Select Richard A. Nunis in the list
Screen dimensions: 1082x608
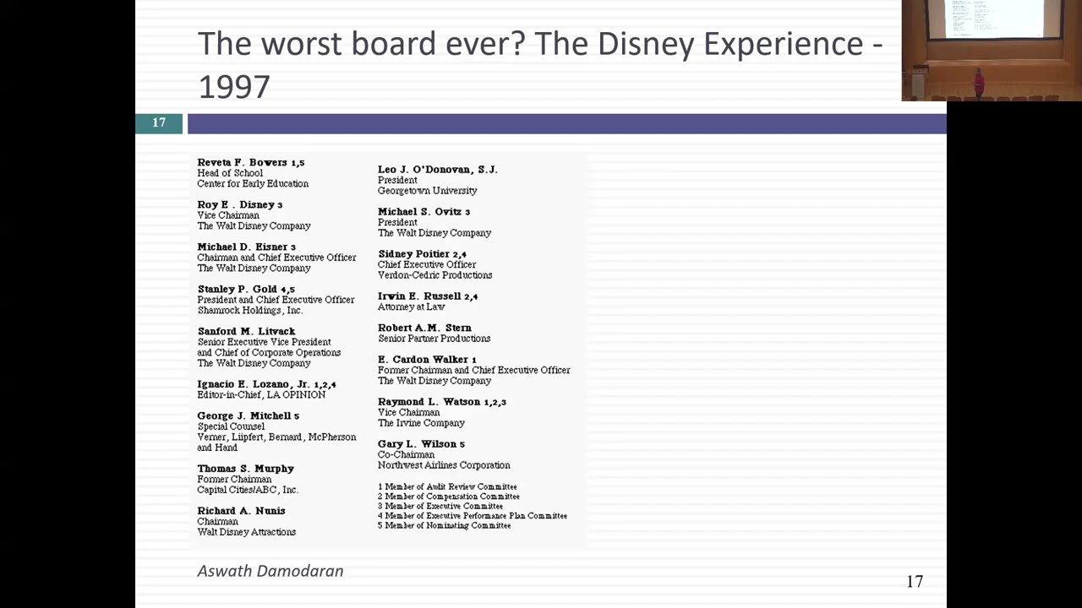241,511
